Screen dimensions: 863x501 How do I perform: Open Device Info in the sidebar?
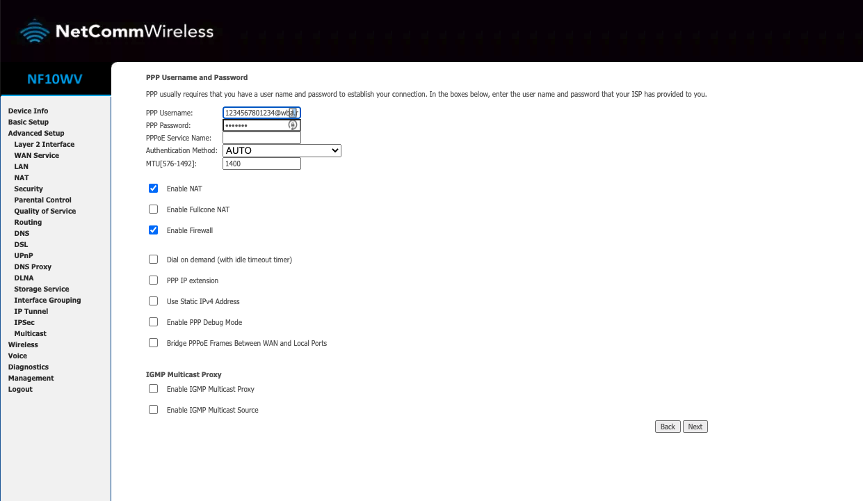coord(29,111)
